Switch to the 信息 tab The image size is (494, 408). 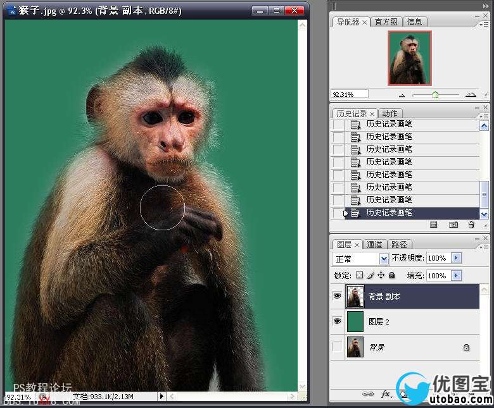414,22
